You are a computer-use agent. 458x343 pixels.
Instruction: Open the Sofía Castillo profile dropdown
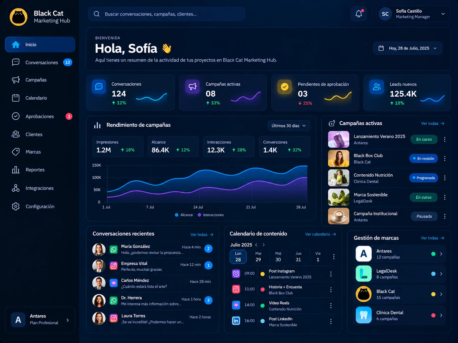tap(413, 14)
